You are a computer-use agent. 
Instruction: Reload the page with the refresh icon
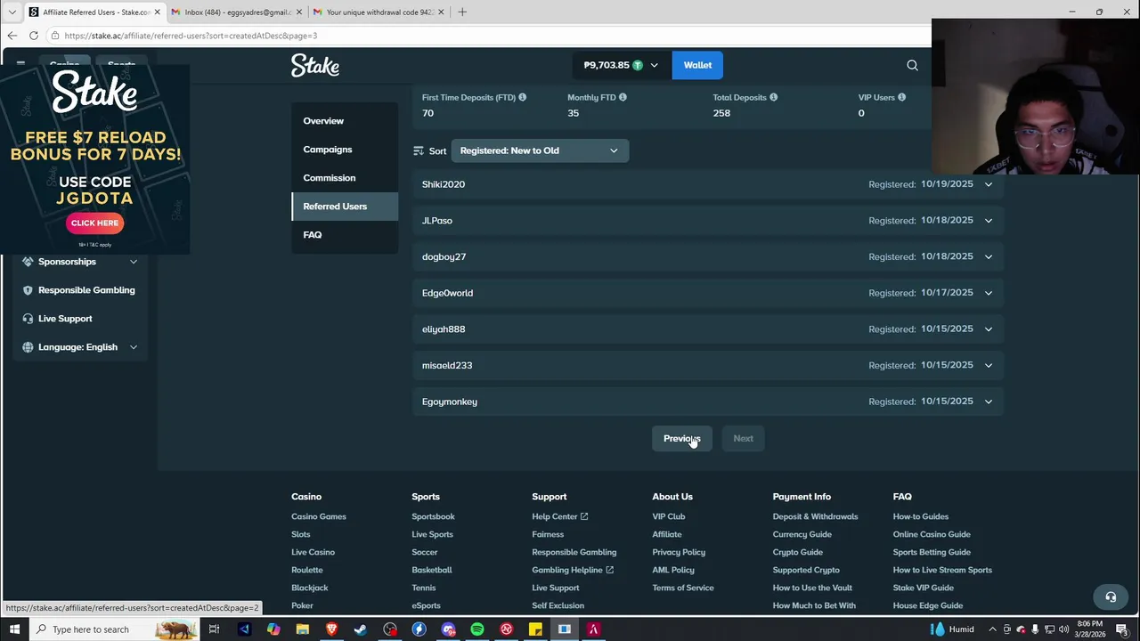[x=34, y=36]
